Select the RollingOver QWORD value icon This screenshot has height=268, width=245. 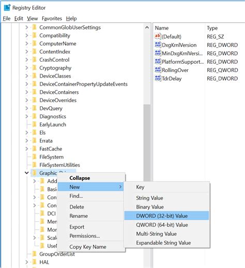158,70
